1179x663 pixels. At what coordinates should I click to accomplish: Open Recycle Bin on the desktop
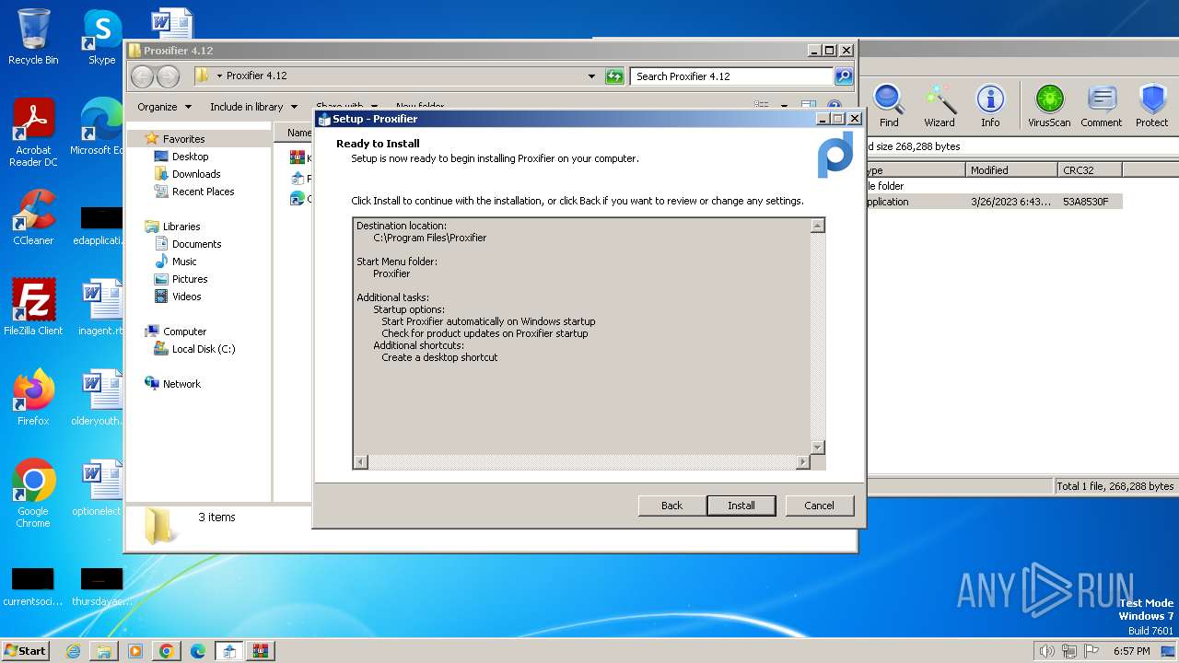click(33, 37)
